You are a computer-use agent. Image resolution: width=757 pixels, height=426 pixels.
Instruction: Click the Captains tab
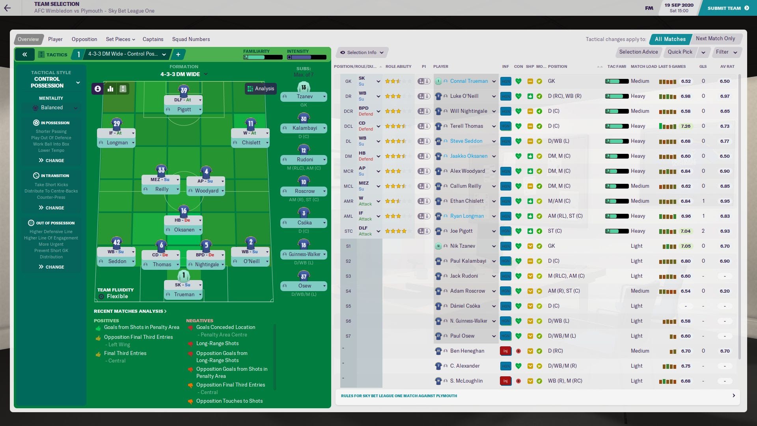point(153,39)
